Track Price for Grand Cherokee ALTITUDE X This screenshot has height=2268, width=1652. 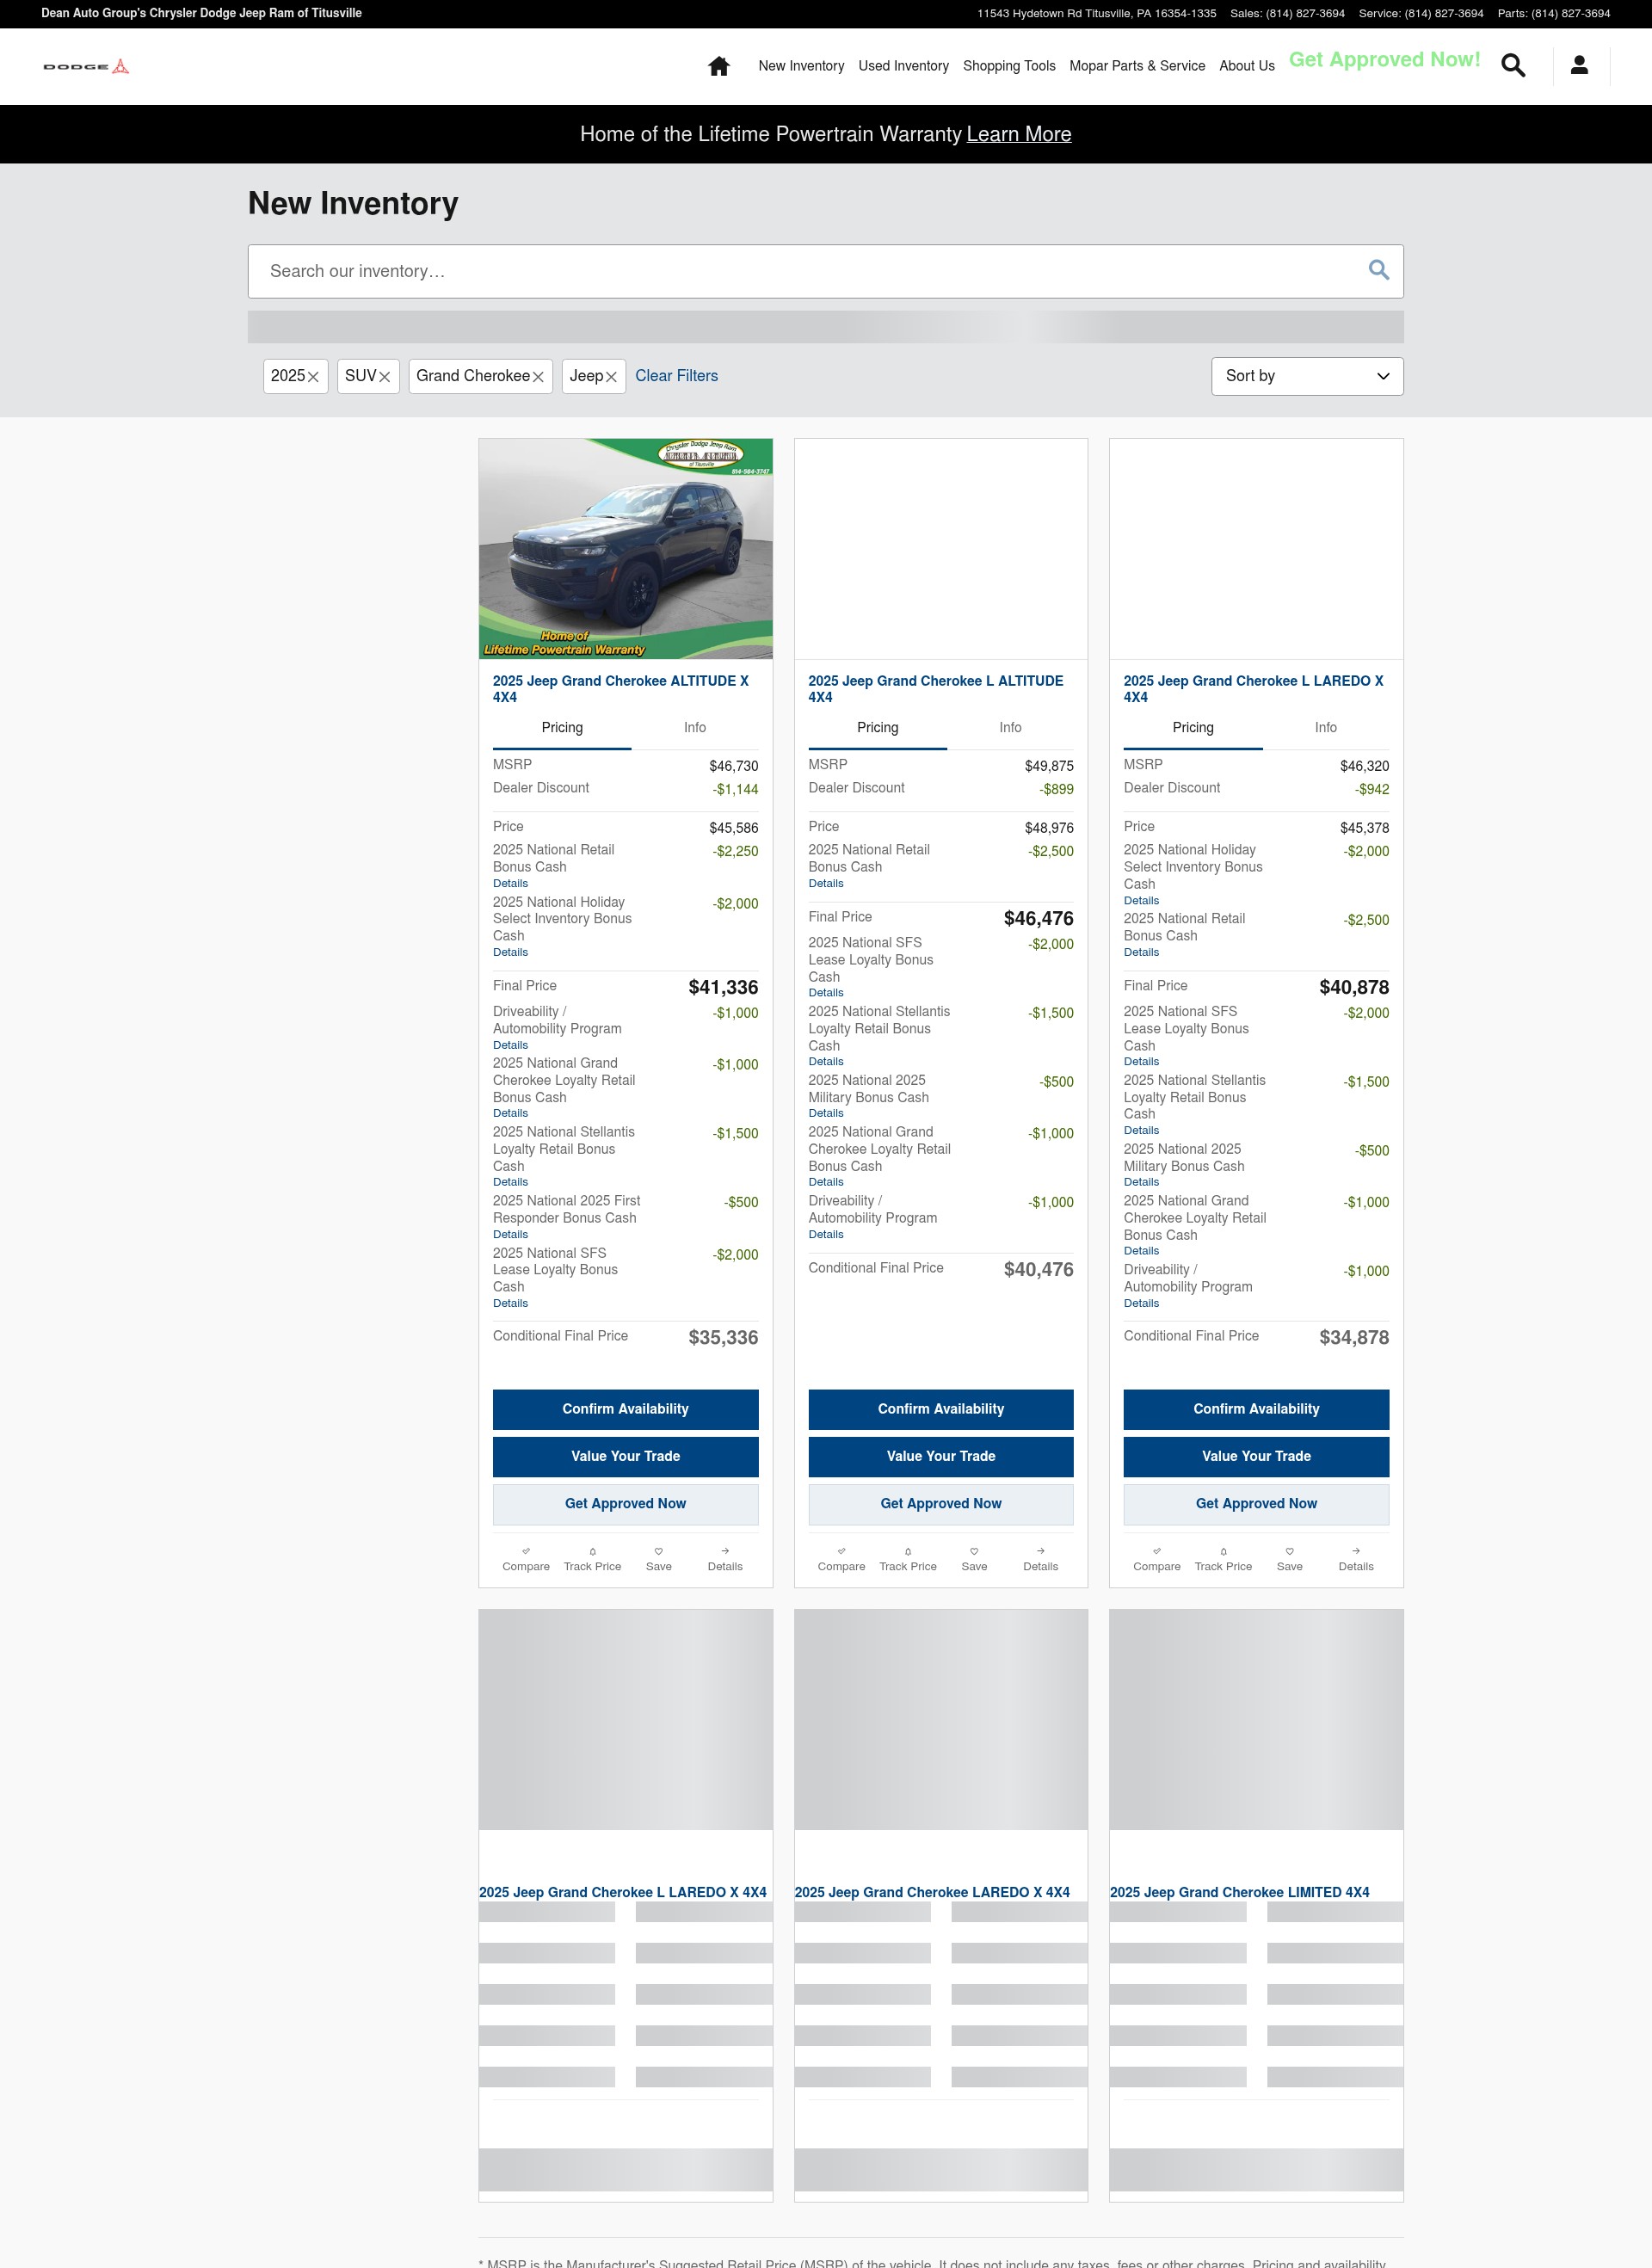pos(592,1559)
